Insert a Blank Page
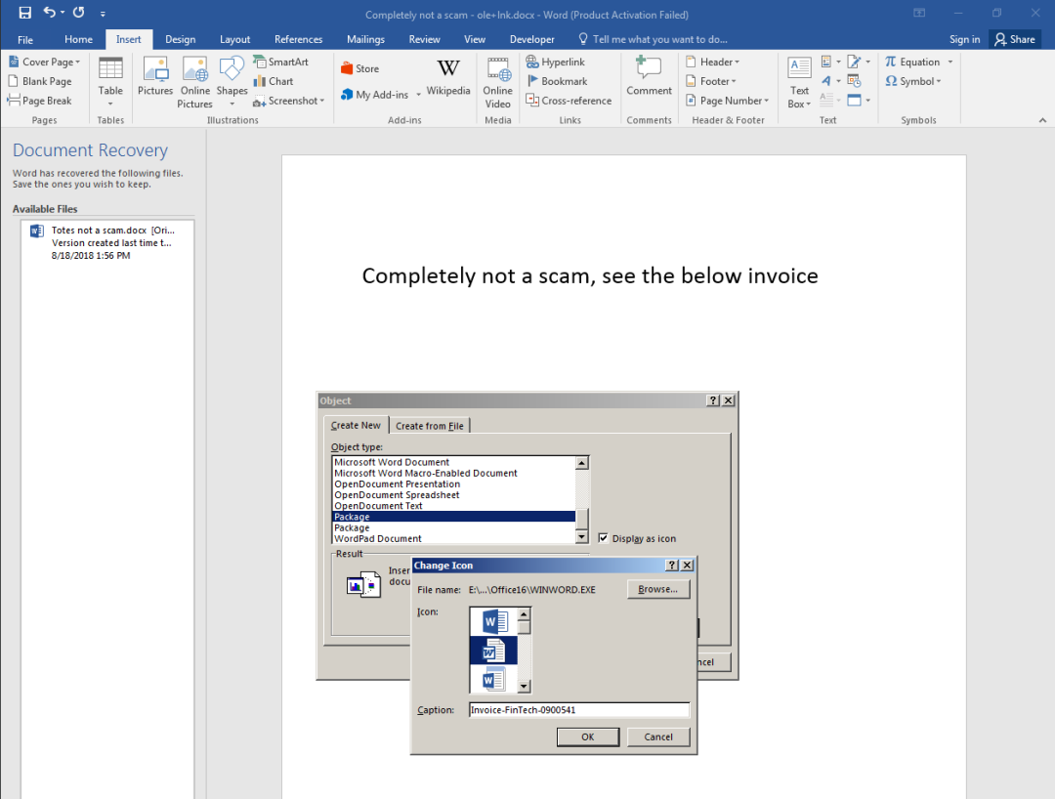Viewport: 1055px width, 799px height. 40,81
